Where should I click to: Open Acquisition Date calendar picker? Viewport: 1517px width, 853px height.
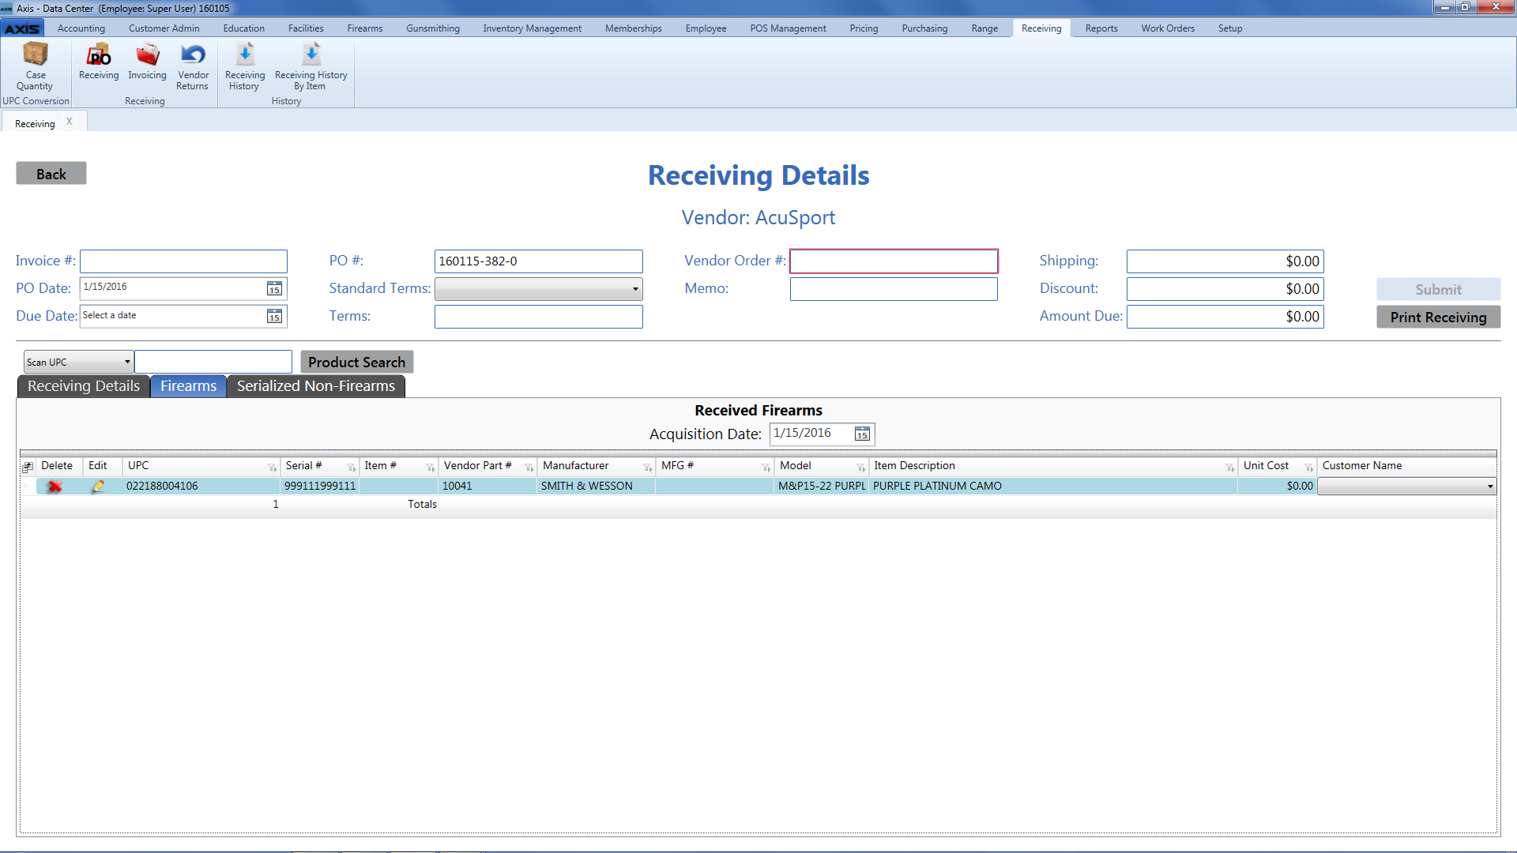click(x=862, y=434)
